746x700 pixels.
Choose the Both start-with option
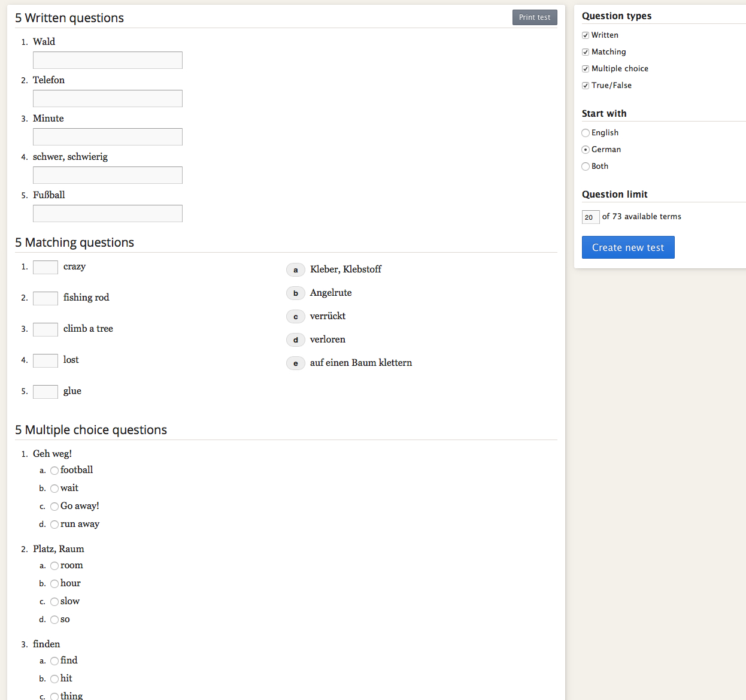coord(586,166)
